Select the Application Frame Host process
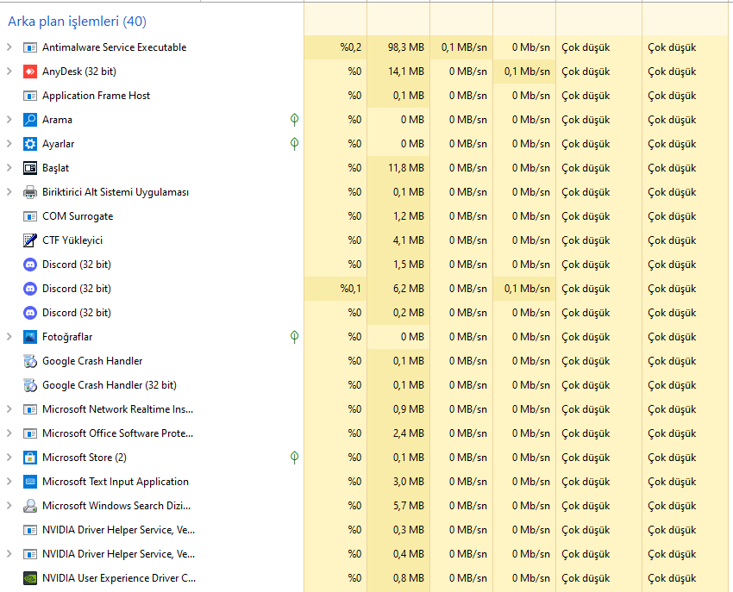 96,96
